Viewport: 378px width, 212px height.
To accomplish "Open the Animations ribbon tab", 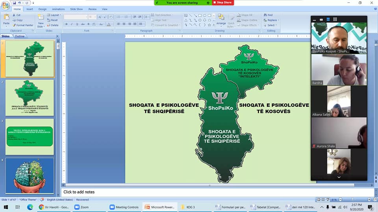I will click(x=58, y=9).
